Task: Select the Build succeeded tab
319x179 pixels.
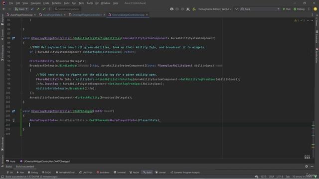Action: [x=25, y=167]
